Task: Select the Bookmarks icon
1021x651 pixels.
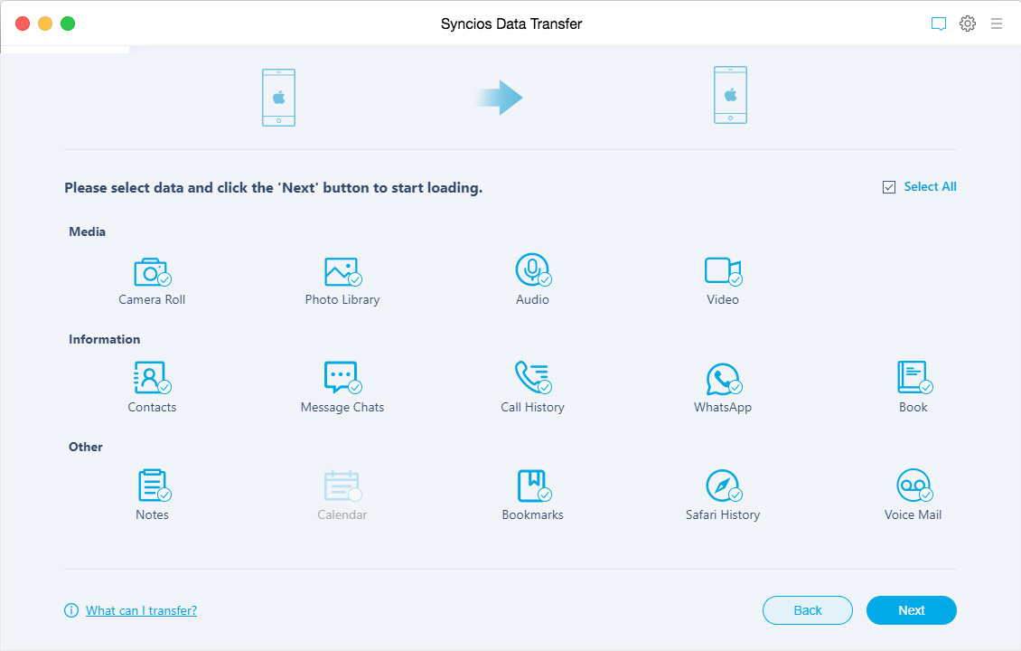Action: (x=535, y=486)
